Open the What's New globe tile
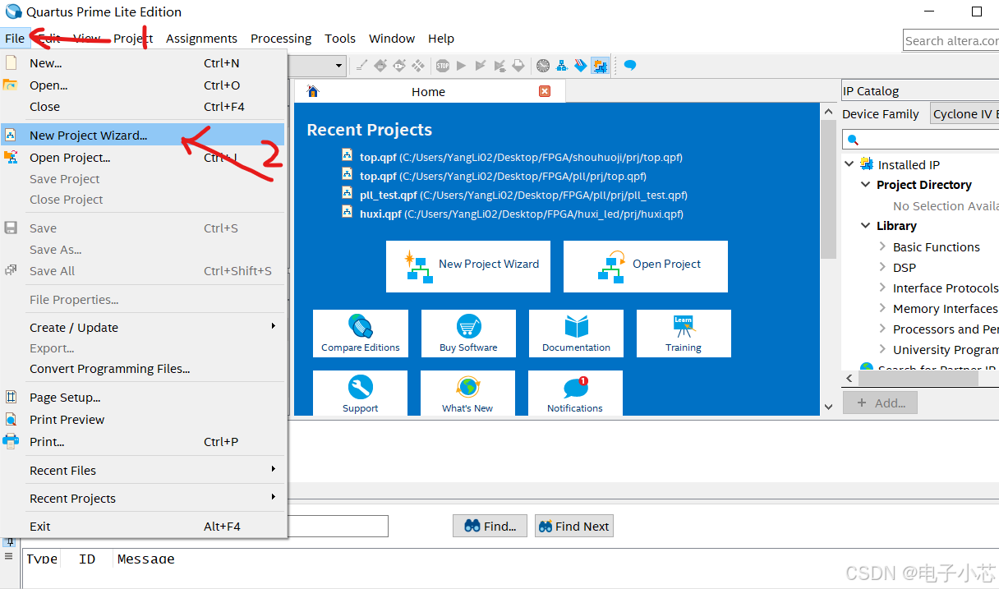The height and width of the screenshot is (589, 999). point(467,393)
